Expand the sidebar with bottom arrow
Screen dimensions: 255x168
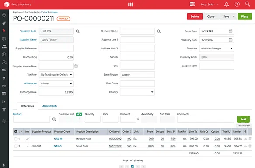(4, 165)
